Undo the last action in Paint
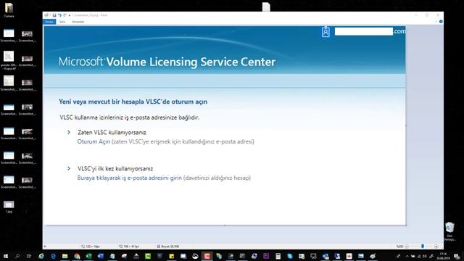464x261 pixels. pos(59,15)
